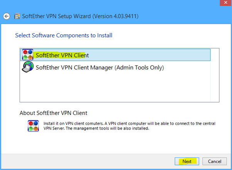Cancel the VPN setup wizard
The width and height of the screenshot is (232, 170).
click(215, 161)
